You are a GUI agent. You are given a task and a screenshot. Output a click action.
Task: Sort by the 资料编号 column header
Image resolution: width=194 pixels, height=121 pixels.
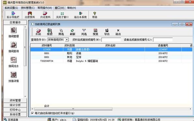pos(47,45)
